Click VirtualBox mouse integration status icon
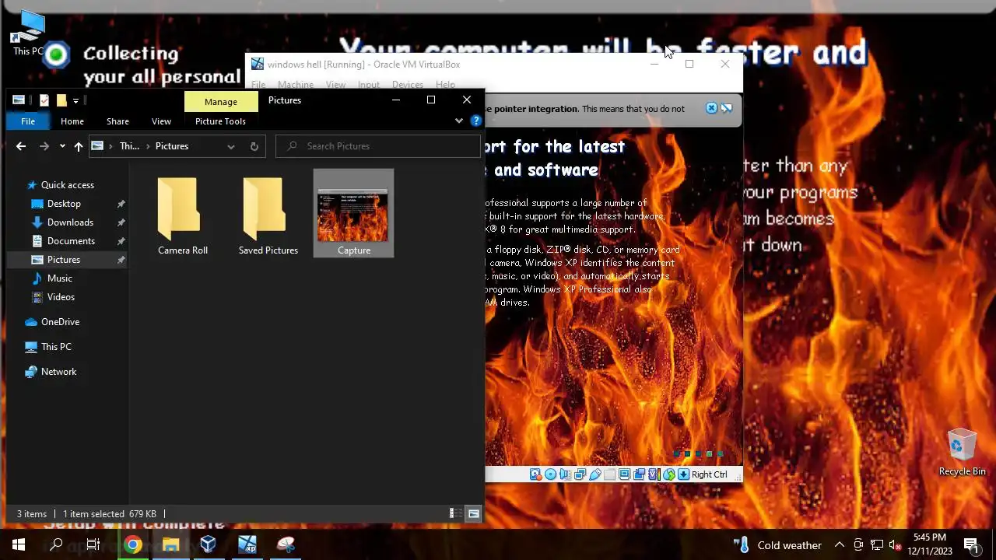 669,474
